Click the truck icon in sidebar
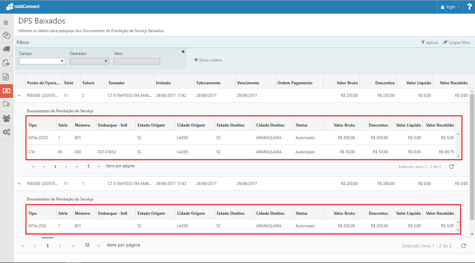 6,49
